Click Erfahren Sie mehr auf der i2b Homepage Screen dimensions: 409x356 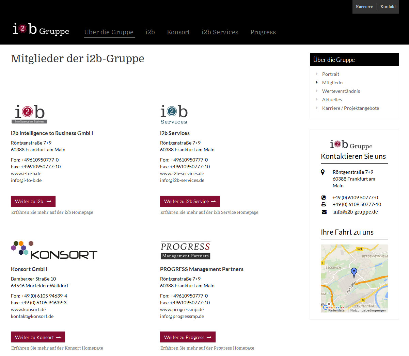pos(52,213)
